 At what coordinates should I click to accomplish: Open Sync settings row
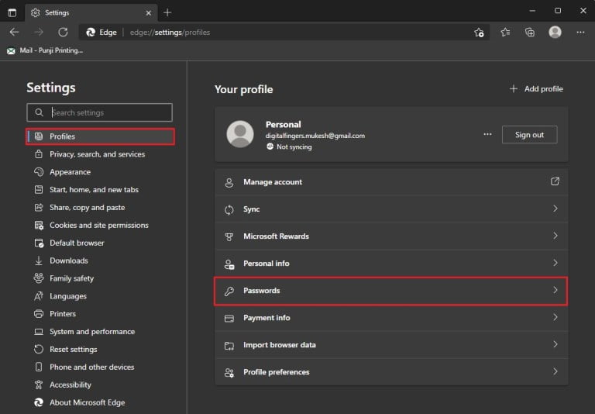tap(391, 209)
